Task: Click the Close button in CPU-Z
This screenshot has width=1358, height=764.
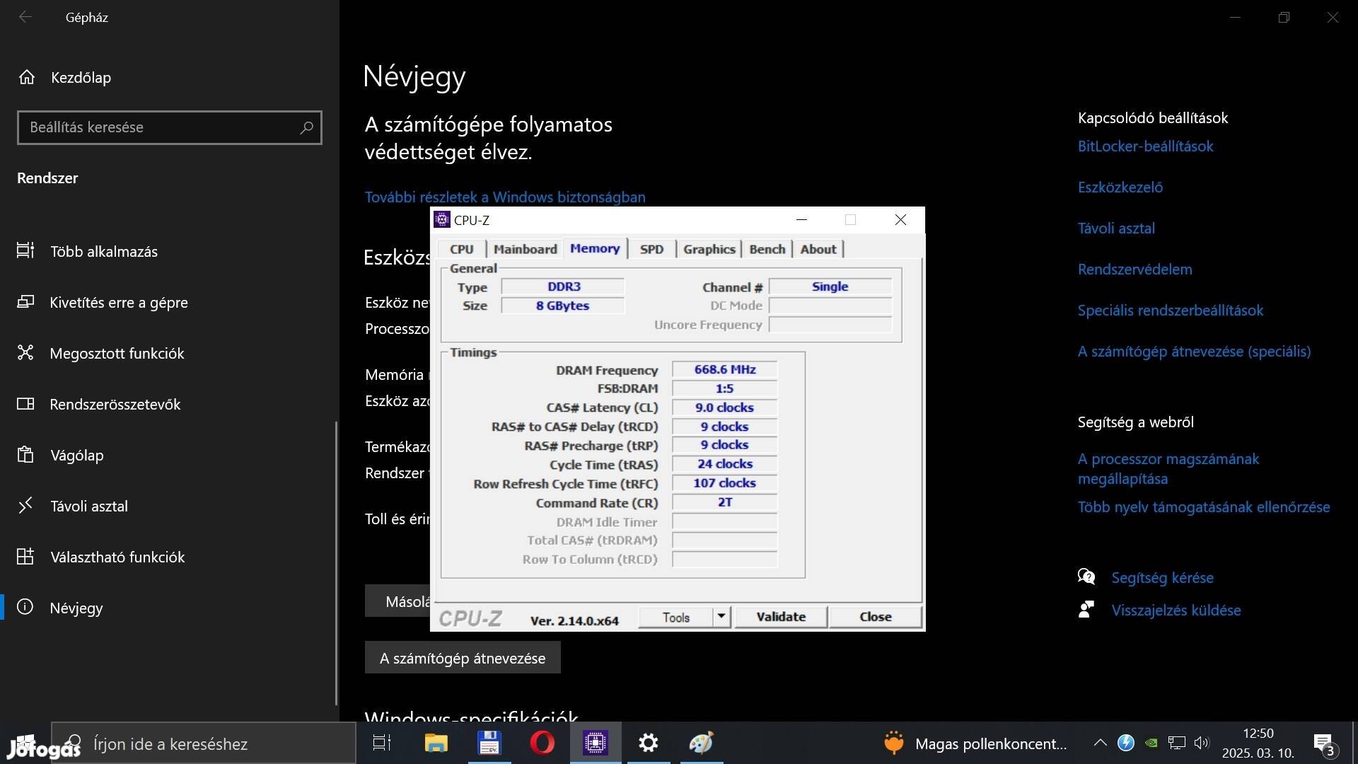Action: pos(875,617)
